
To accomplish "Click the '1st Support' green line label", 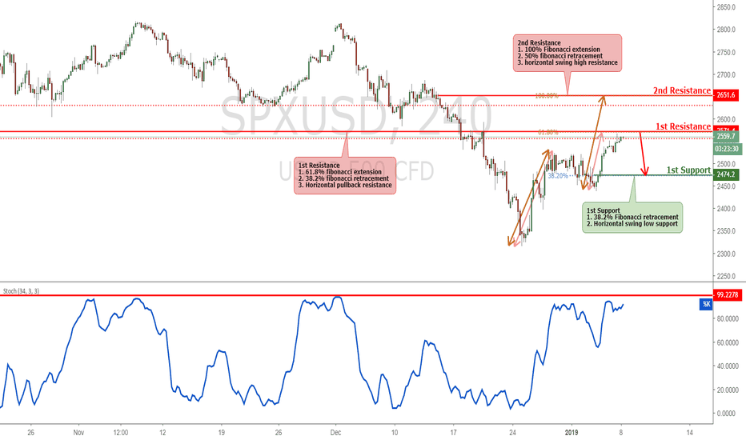I will [x=688, y=170].
